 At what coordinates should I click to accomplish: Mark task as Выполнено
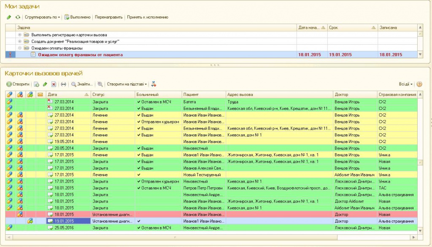[78, 17]
